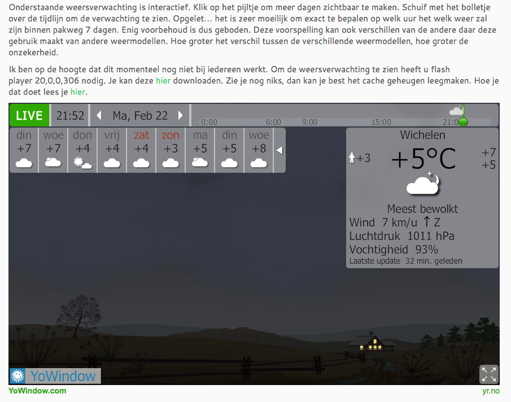Click the 'hier' Flash download link
This screenshot has height=402, width=511.
pos(163,81)
